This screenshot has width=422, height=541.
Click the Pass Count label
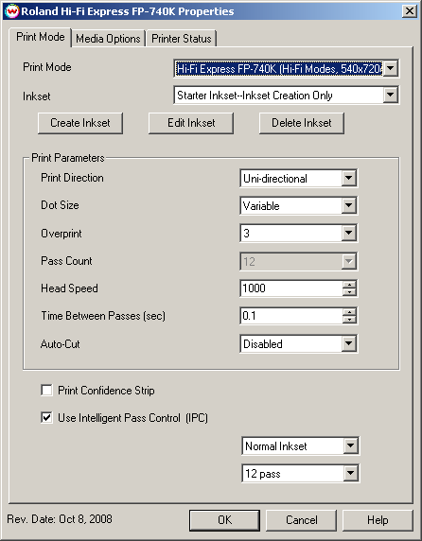point(66,261)
